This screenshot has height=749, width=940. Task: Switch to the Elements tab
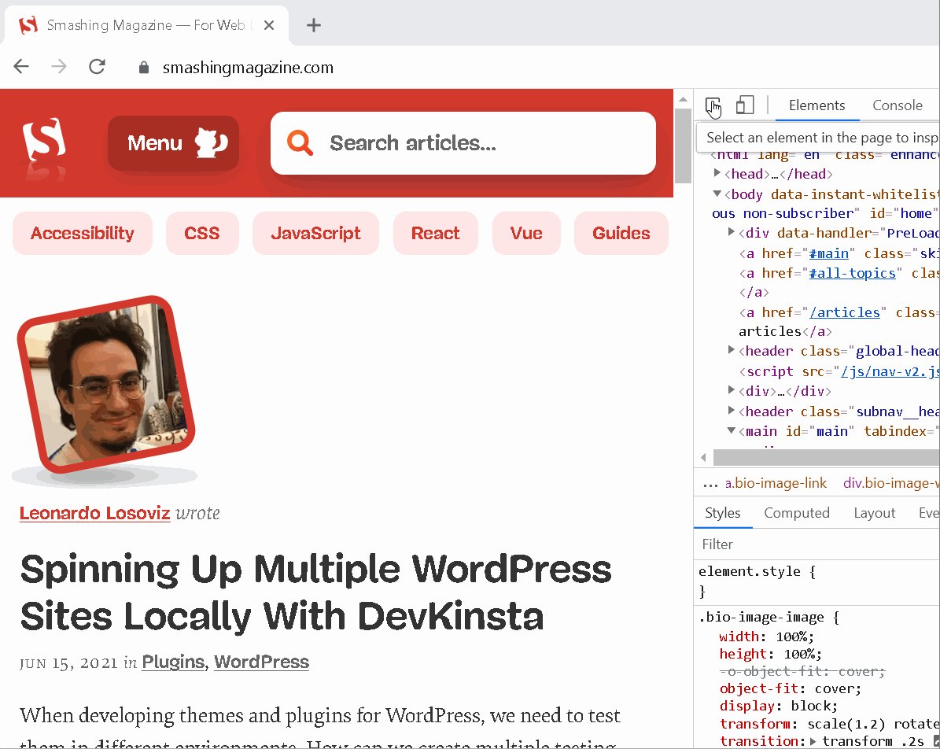click(x=817, y=105)
